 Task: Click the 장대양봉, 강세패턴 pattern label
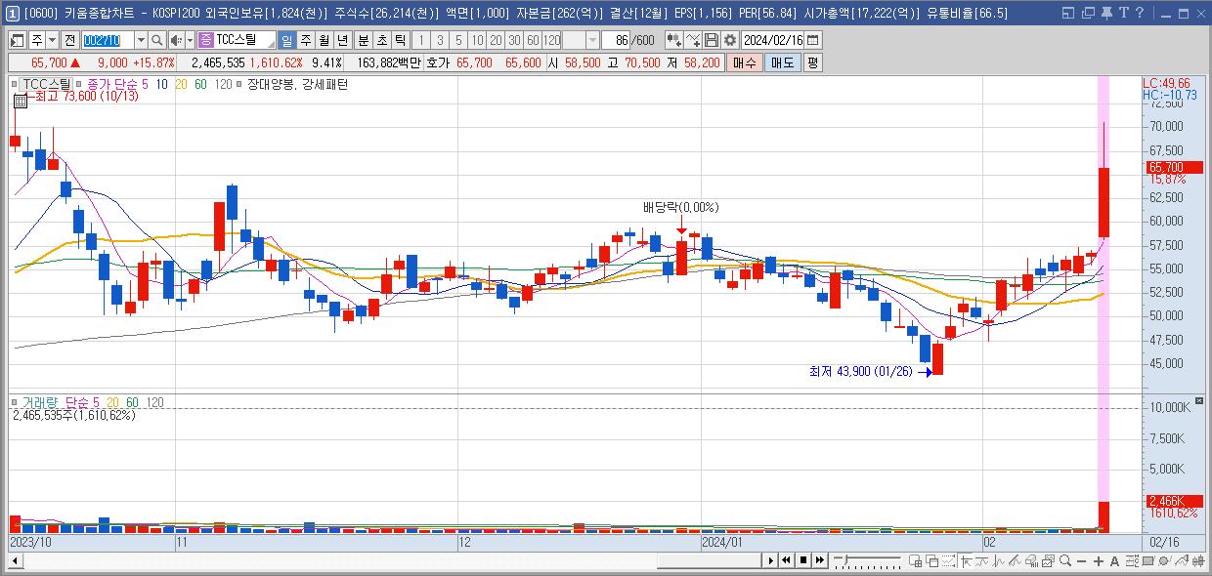(298, 84)
